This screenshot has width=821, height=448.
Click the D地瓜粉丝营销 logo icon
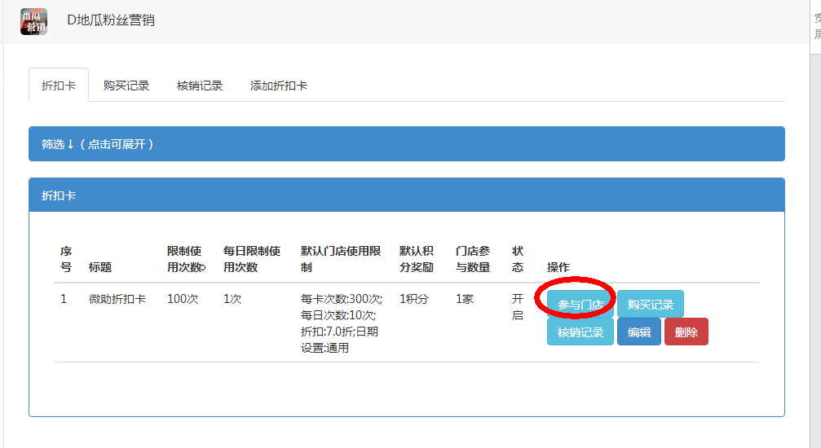coord(34,21)
